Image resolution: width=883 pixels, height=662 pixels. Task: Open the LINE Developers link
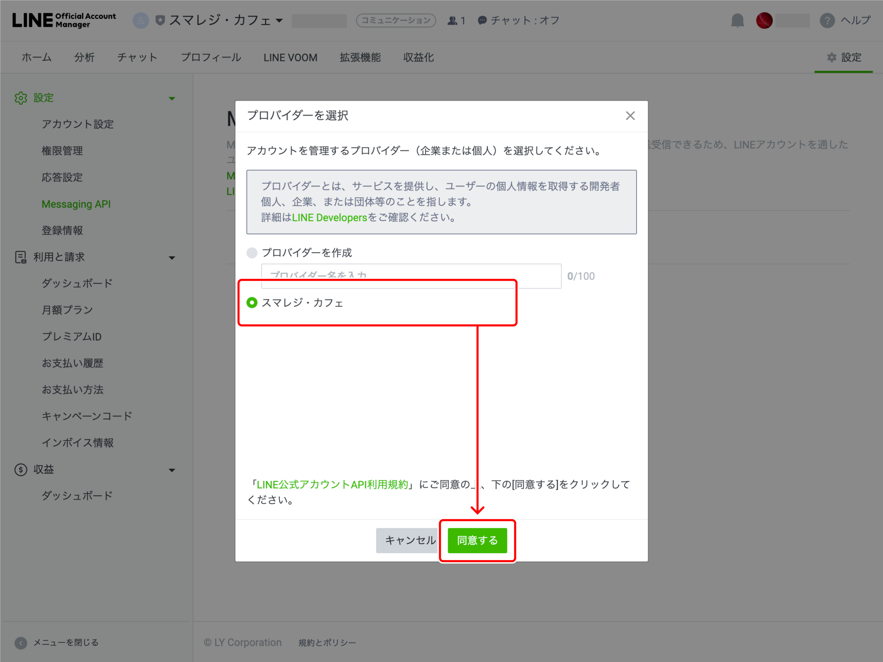(329, 218)
